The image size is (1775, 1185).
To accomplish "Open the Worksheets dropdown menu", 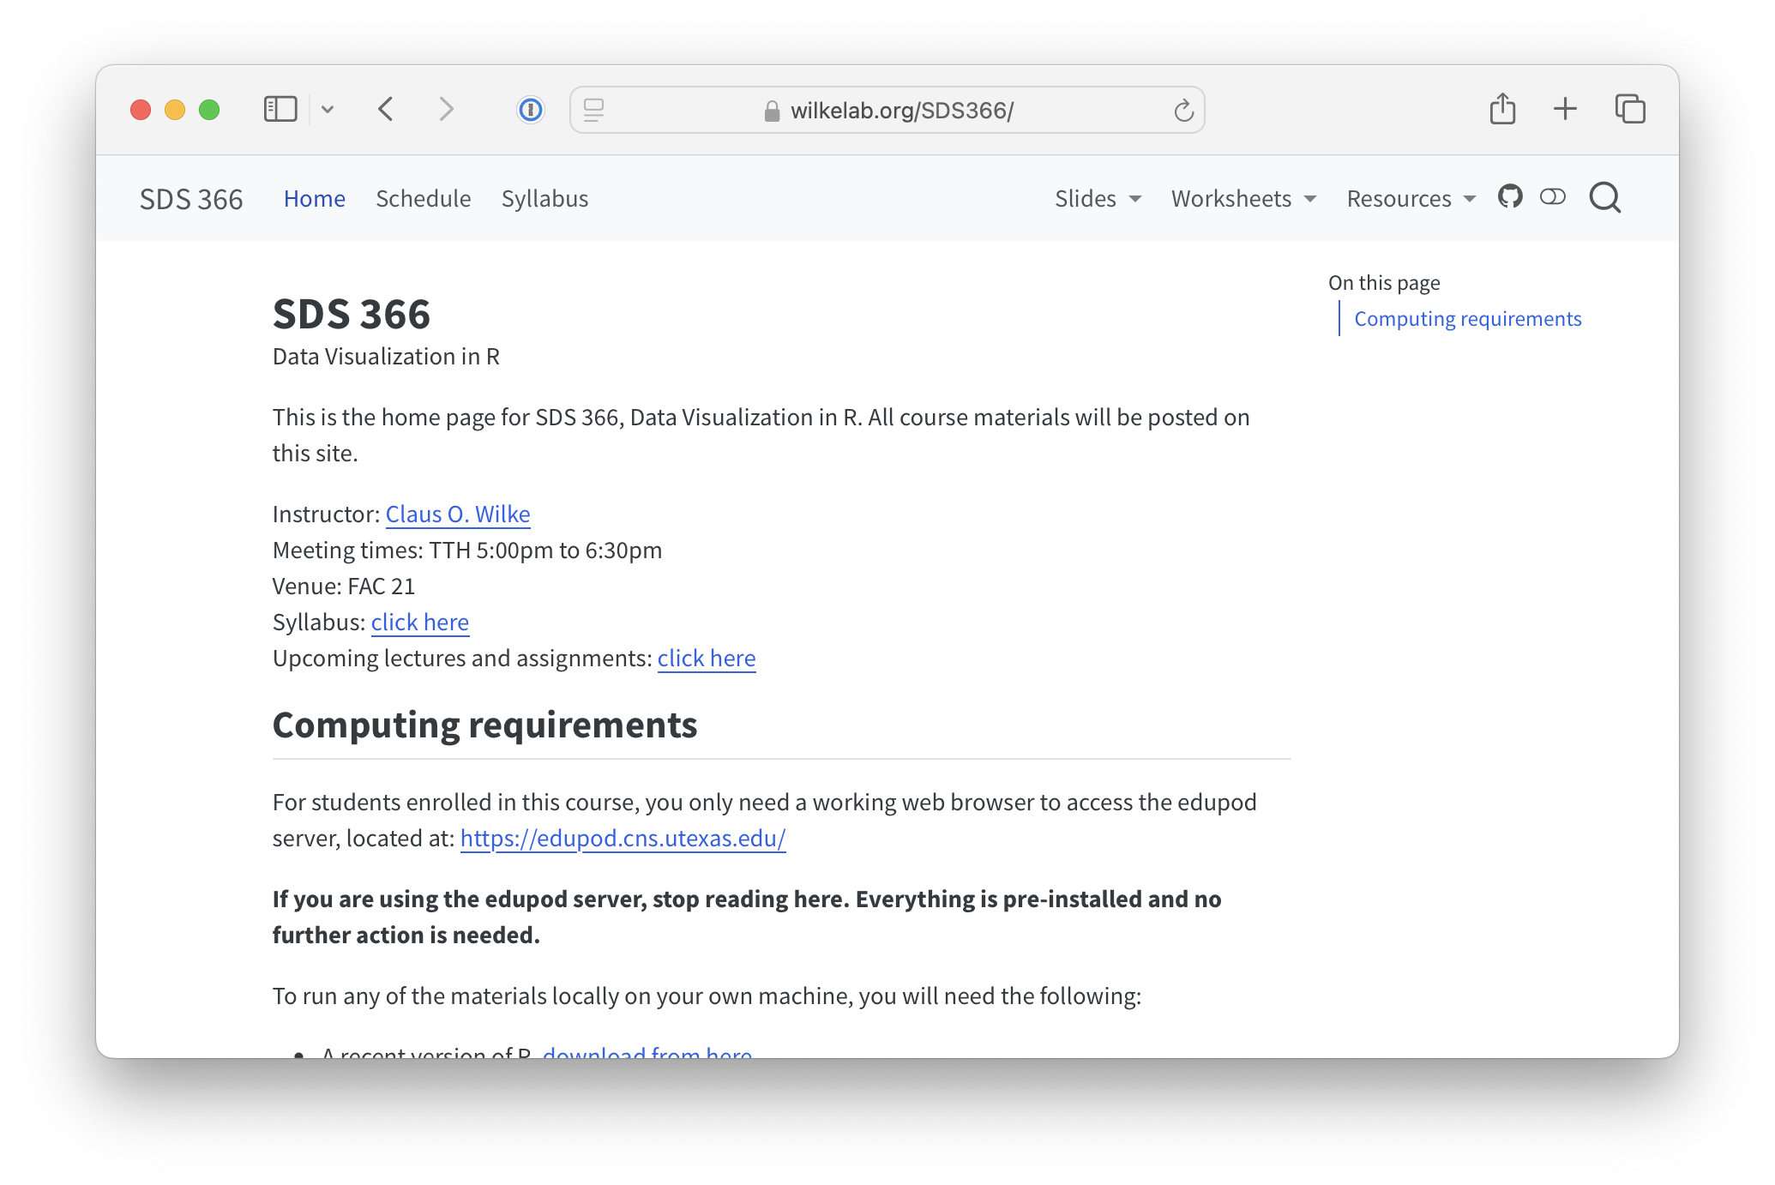I will (1243, 199).
